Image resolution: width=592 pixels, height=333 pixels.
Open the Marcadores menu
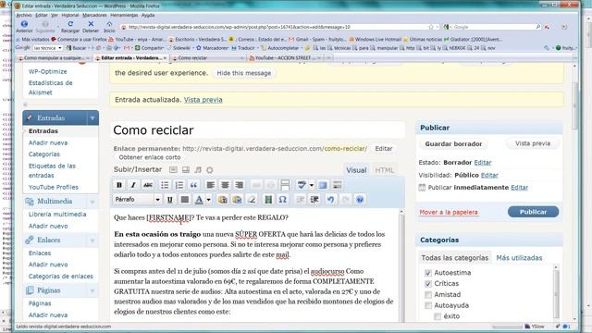(94, 15)
